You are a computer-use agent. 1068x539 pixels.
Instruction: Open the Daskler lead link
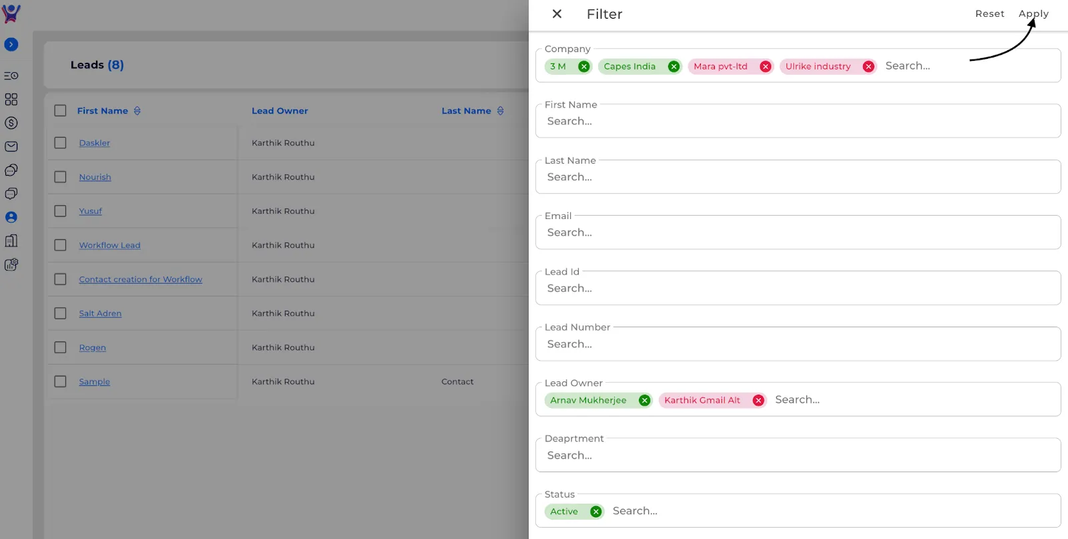click(95, 143)
